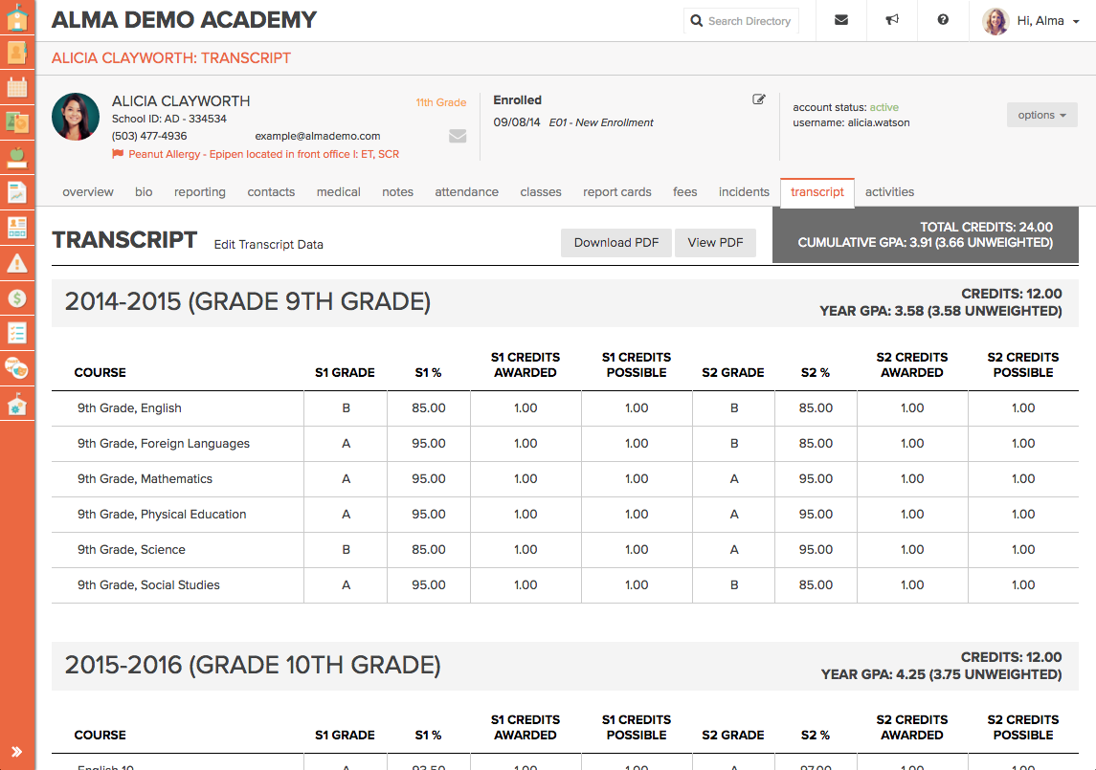Screen dimensions: 1096x770
Task: Click the apple-on-book sidebar icon
Action: point(17,157)
